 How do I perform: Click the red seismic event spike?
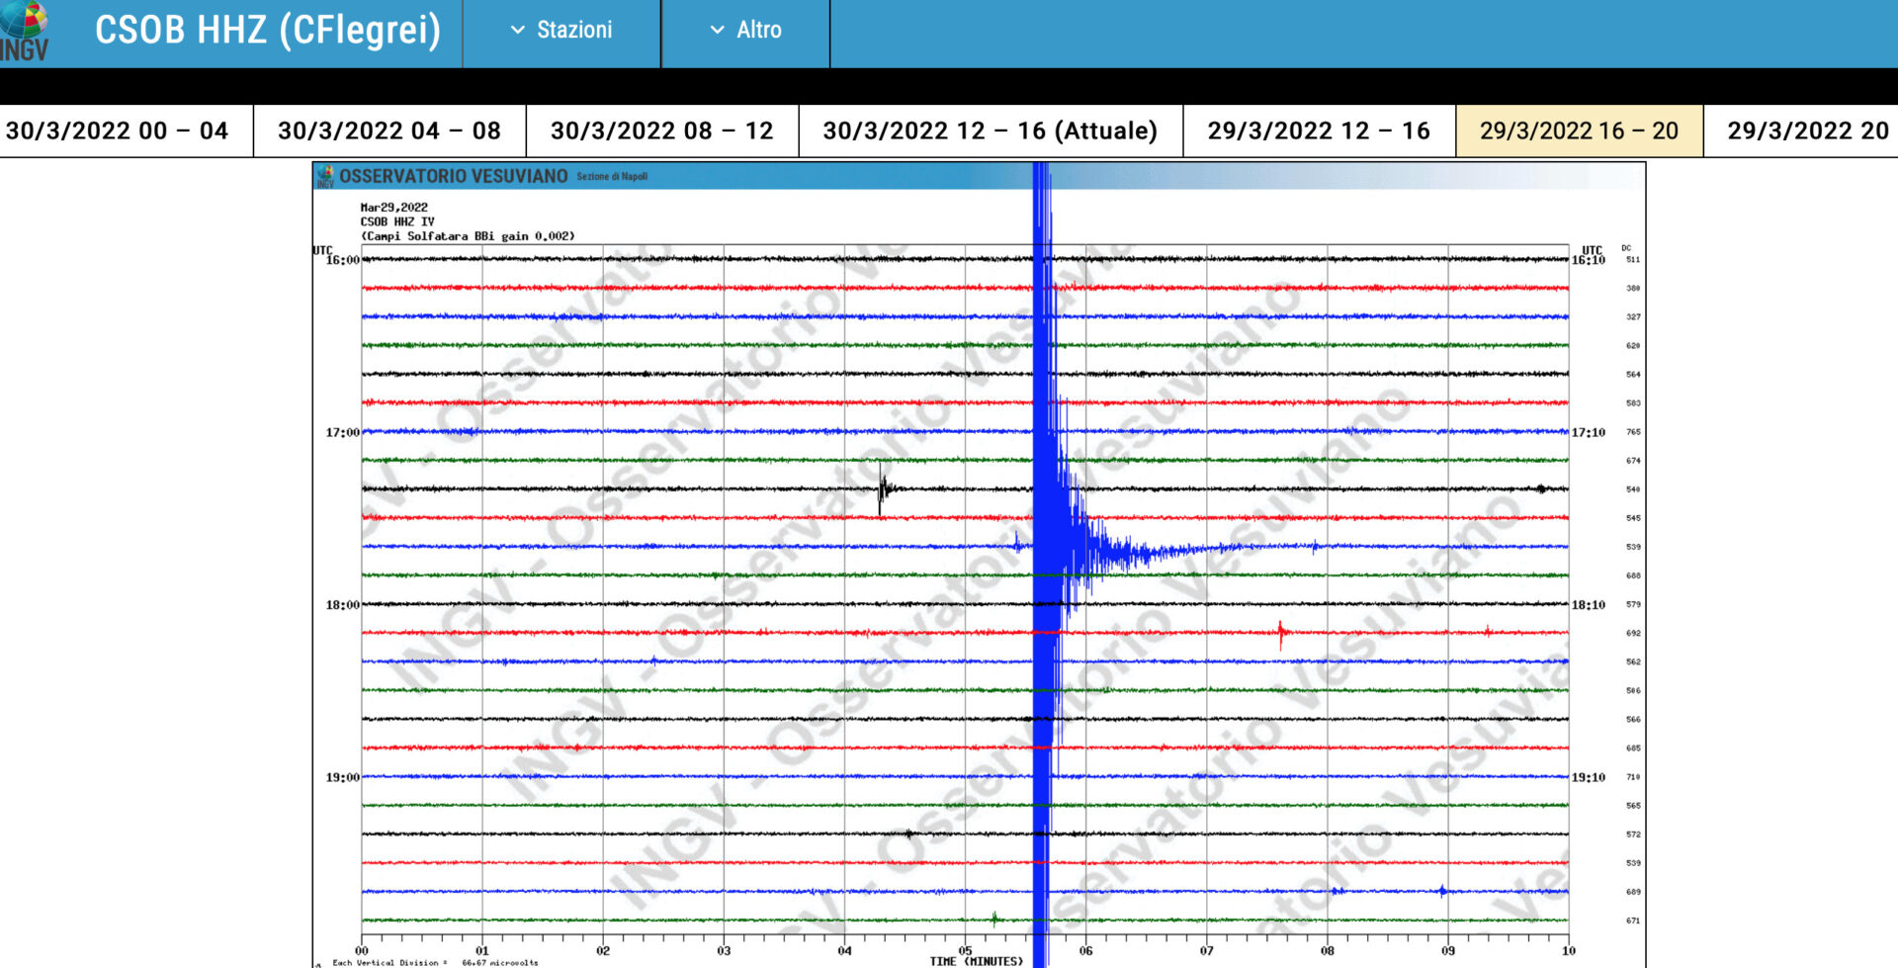pos(1281,632)
